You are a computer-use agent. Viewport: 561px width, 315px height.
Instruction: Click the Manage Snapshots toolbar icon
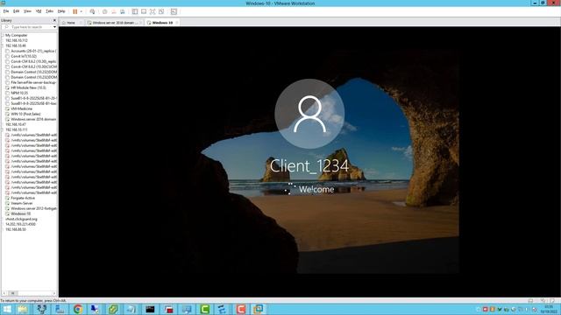123,11
